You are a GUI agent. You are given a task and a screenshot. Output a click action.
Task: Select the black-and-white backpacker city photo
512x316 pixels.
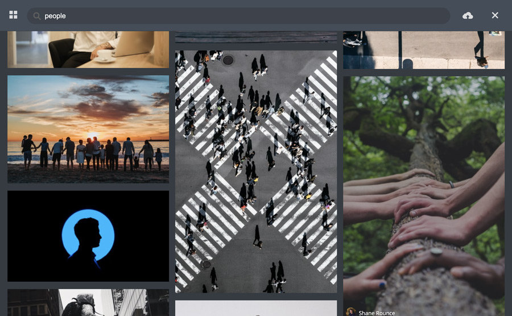[x=88, y=302]
